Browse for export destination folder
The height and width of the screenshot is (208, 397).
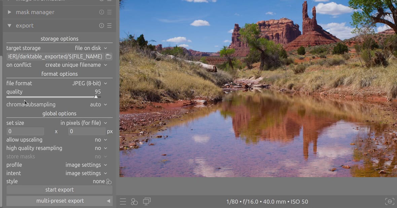tap(108, 57)
